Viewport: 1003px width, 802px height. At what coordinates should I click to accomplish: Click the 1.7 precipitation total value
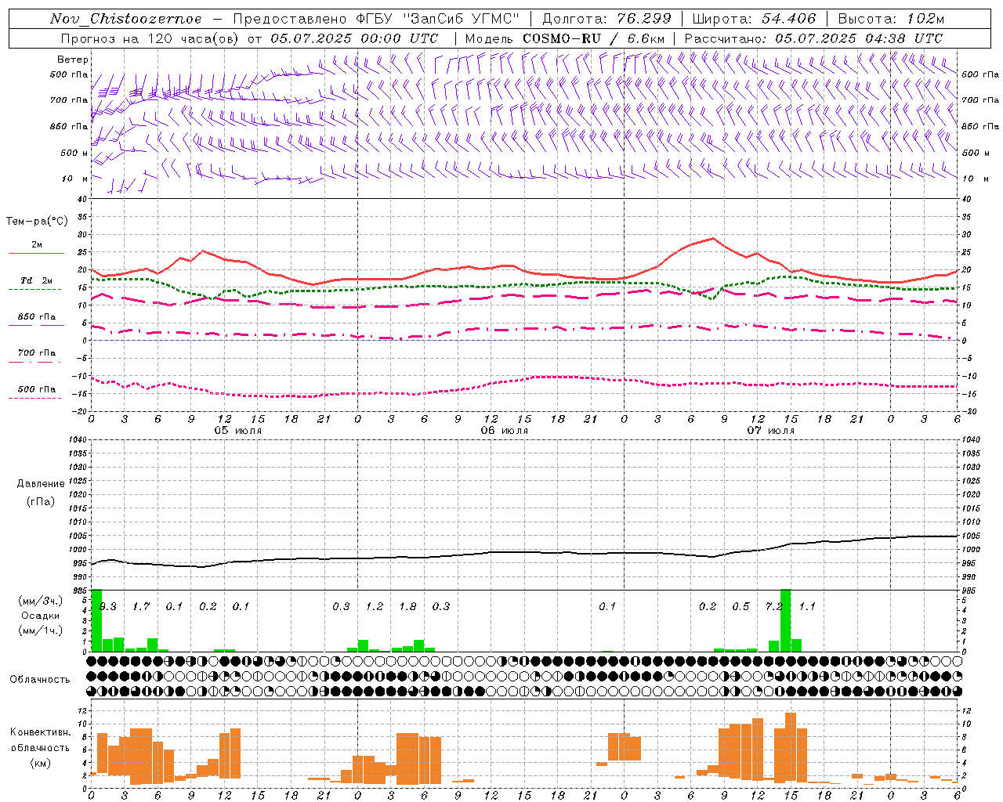[x=141, y=606]
